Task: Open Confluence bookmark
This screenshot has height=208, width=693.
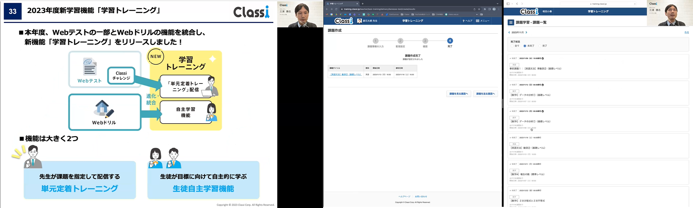Action: 392,14
